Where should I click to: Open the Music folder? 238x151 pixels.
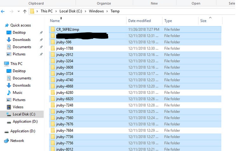pyautogui.click(x=17, y=93)
